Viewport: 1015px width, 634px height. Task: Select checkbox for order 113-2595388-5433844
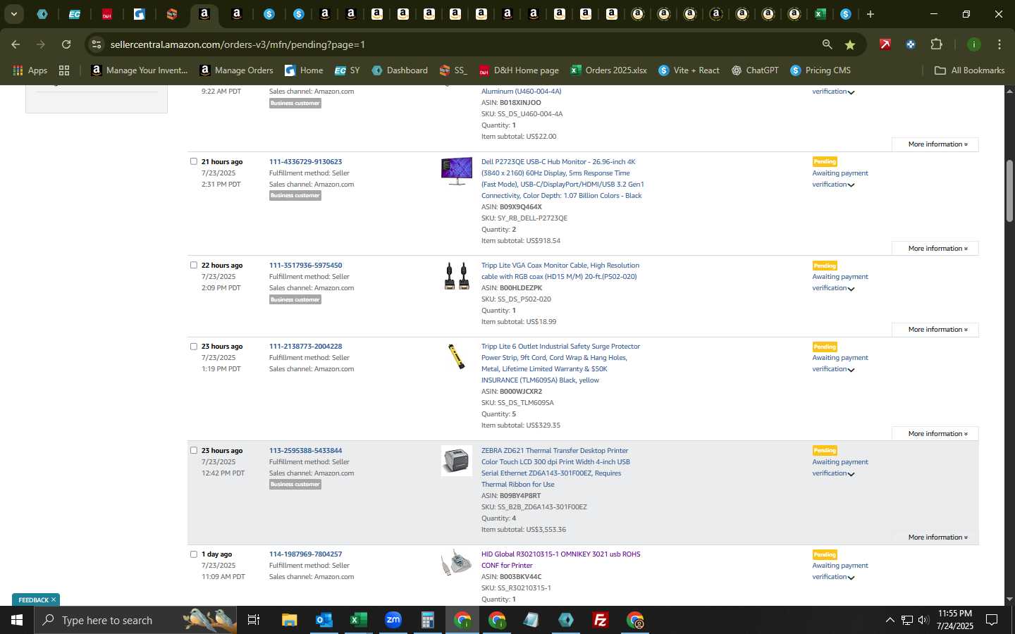pyautogui.click(x=194, y=450)
